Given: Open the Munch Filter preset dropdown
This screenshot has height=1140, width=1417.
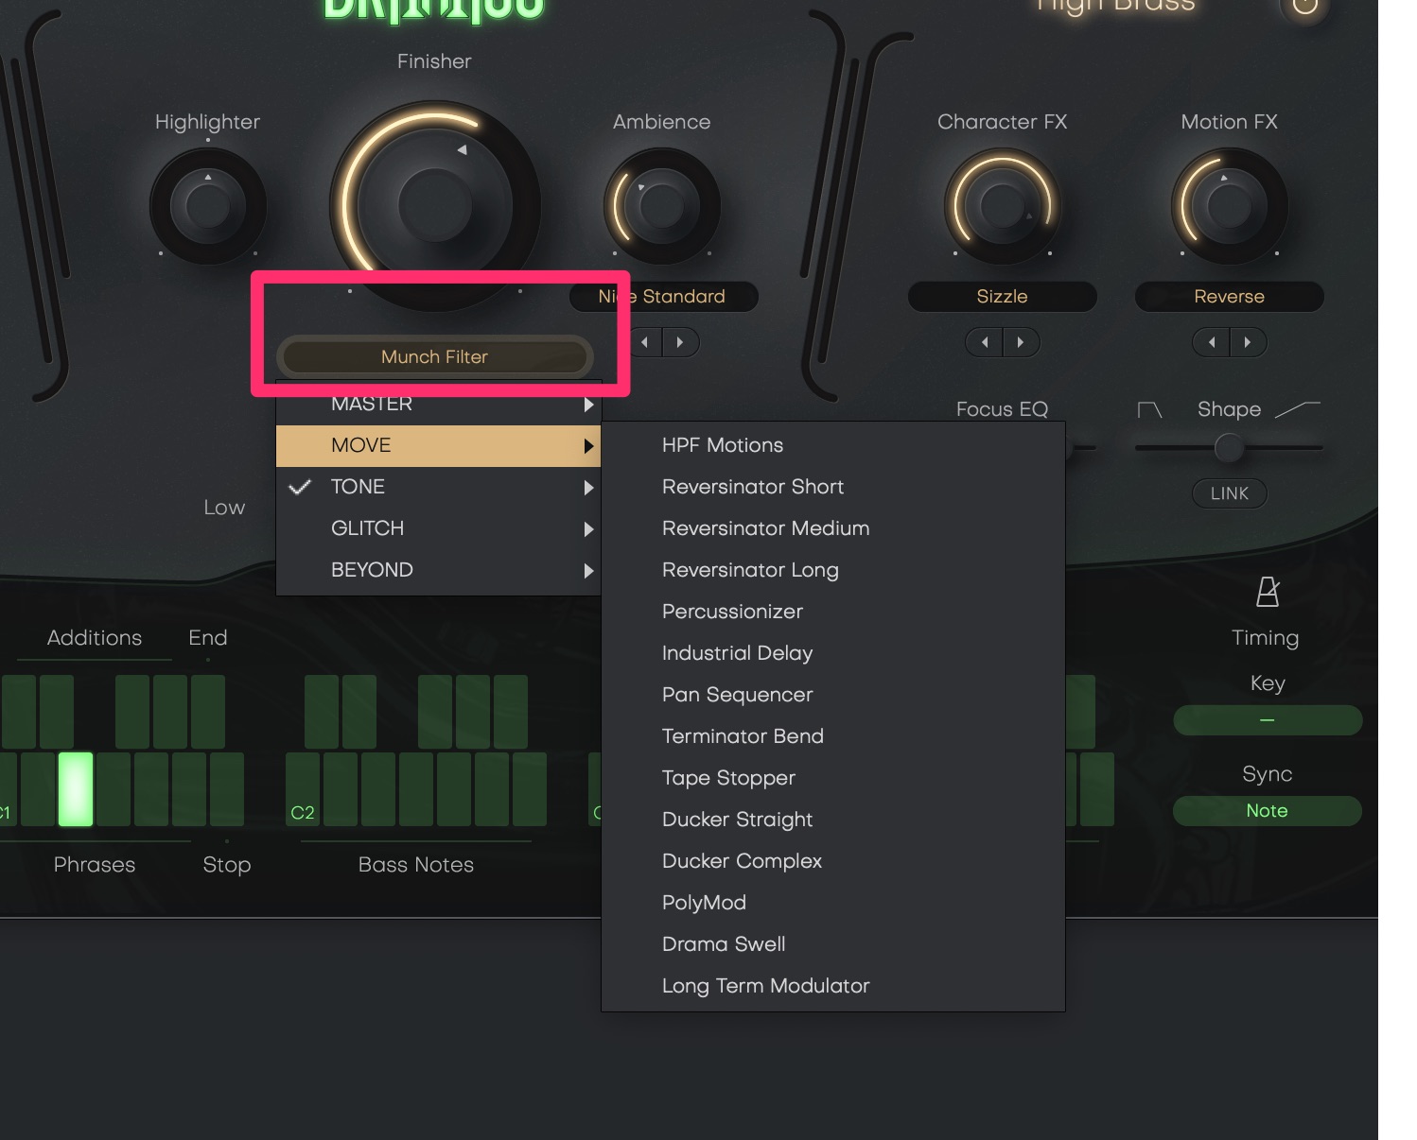Looking at the screenshot, I should point(434,357).
